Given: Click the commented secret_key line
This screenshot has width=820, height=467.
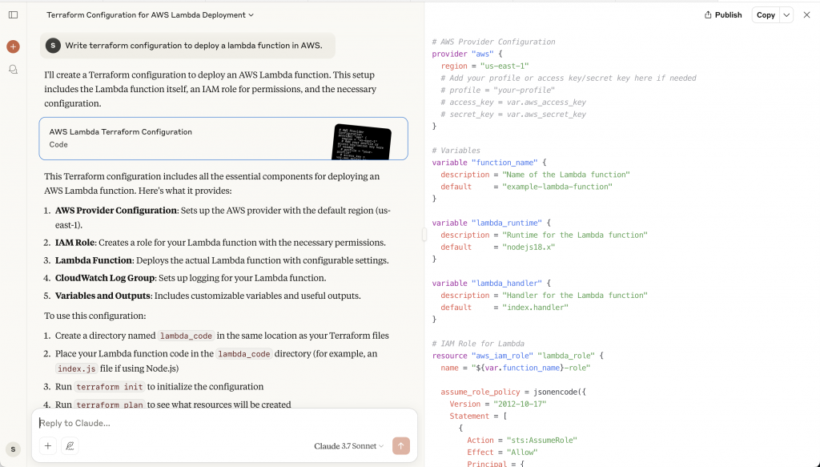Looking at the screenshot, I should click(513, 114).
